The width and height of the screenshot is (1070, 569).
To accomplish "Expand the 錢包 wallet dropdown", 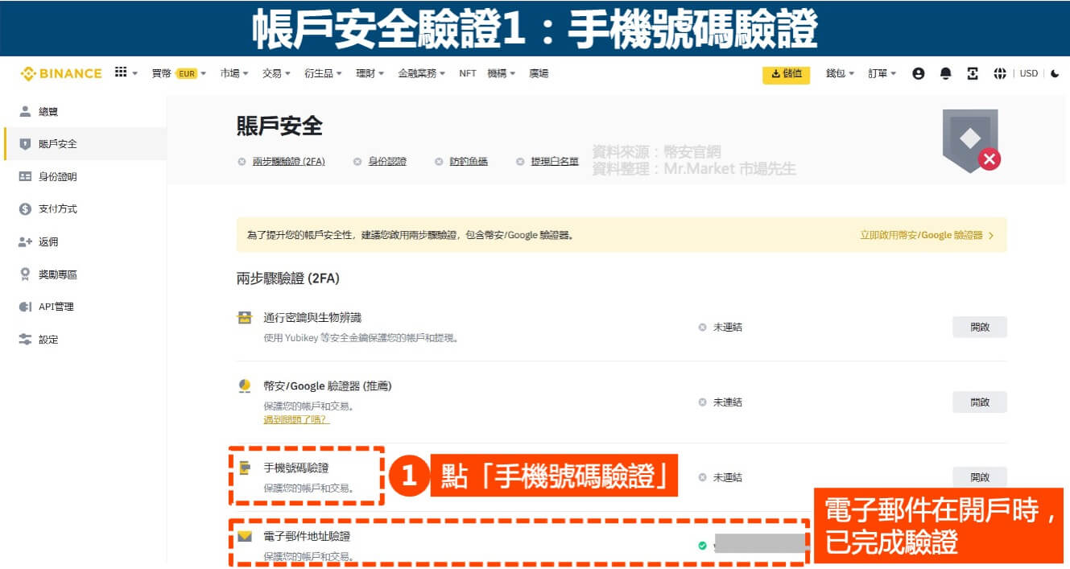I will click(x=840, y=73).
